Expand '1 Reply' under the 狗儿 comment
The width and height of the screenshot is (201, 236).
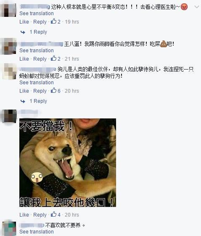click(38, 101)
